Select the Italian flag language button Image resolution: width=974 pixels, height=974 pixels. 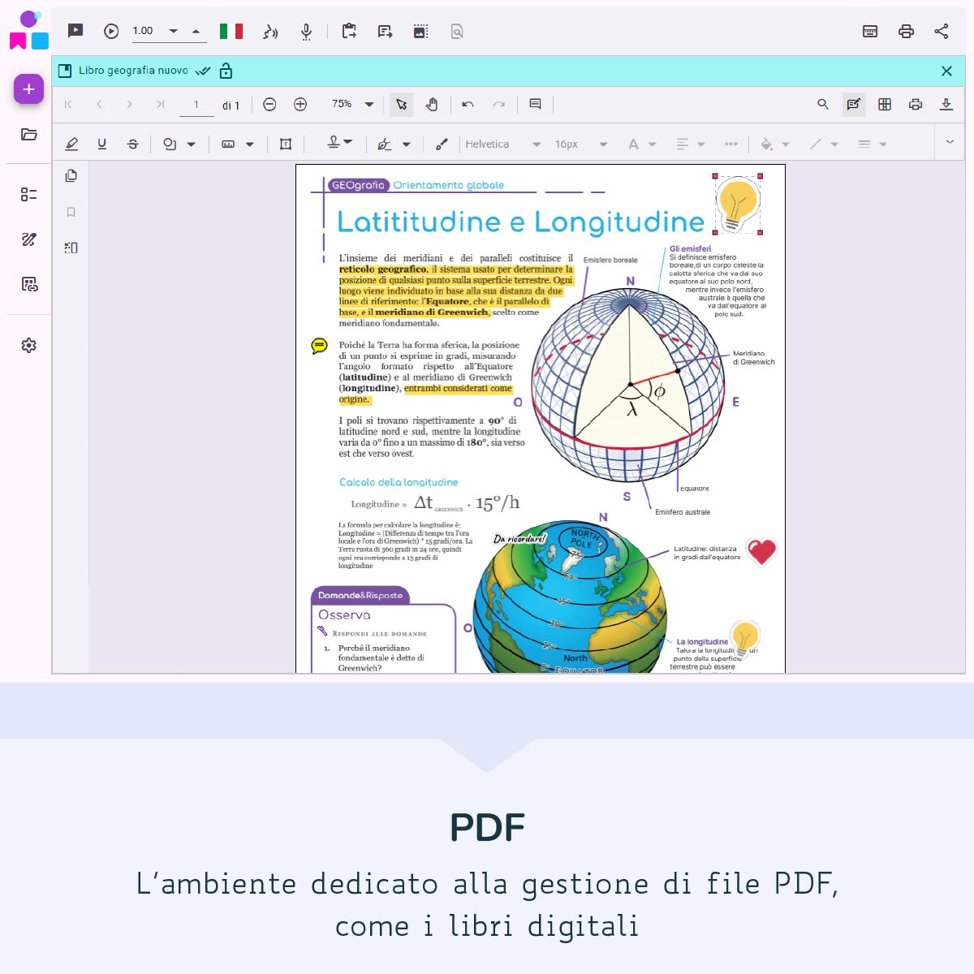231,32
